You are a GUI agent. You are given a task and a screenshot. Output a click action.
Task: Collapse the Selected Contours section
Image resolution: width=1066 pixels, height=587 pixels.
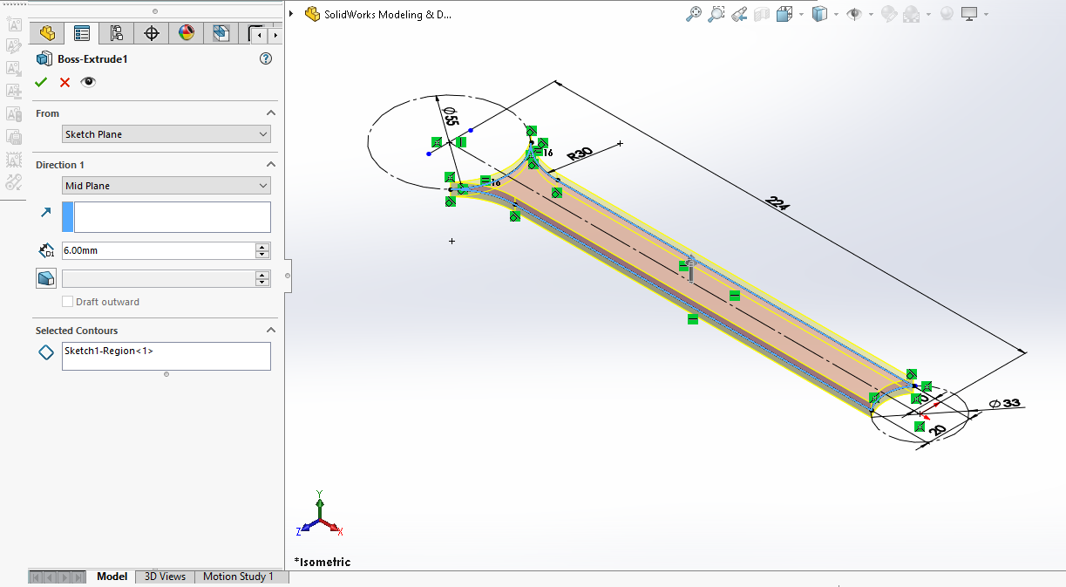pyautogui.click(x=270, y=331)
